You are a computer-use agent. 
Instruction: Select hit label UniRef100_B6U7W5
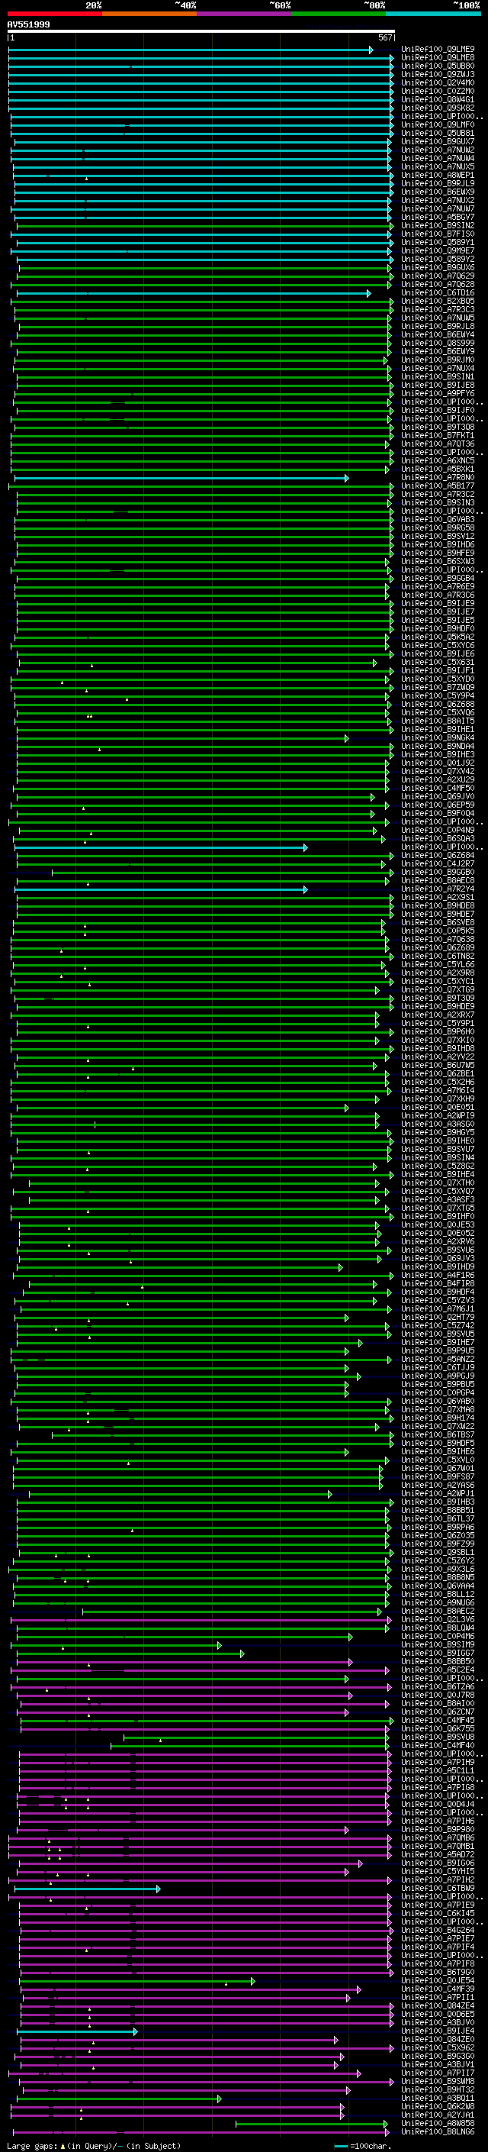[x=438, y=1065]
